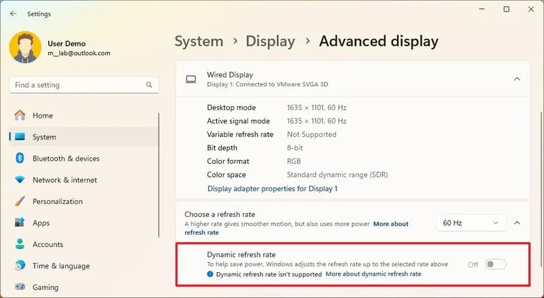This screenshot has width=544, height=298.
Task: Minimize the Settings window
Action: pyautogui.click(x=482, y=10)
